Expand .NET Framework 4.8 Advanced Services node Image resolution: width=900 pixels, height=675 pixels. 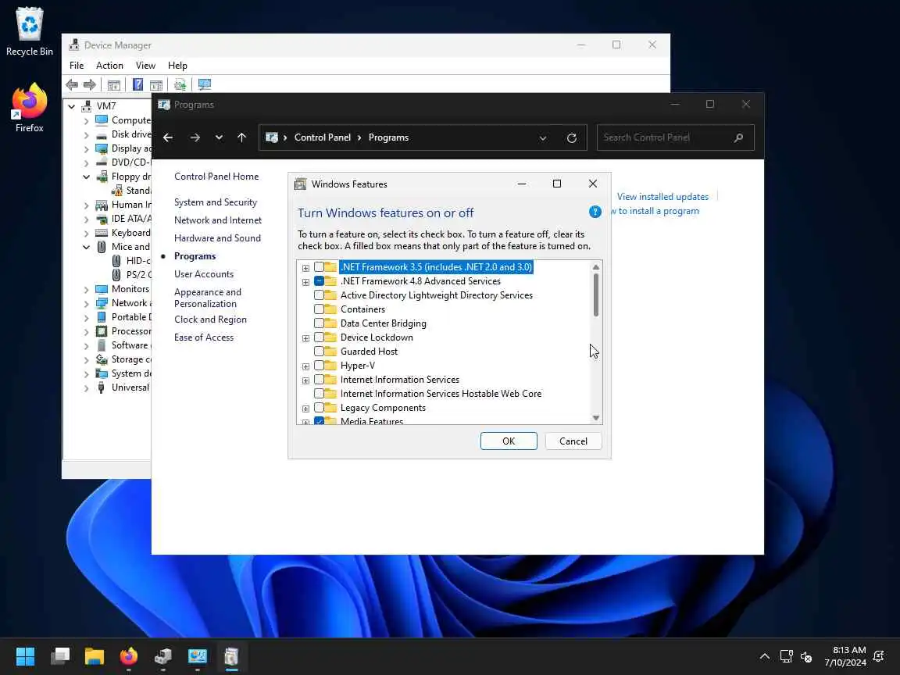(x=306, y=282)
